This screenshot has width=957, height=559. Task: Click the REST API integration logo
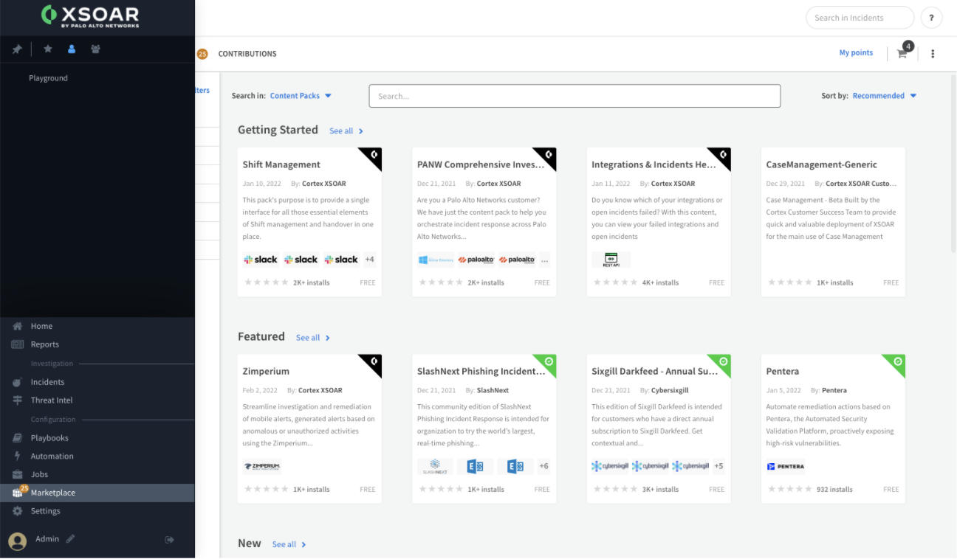pyautogui.click(x=611, y=260)
